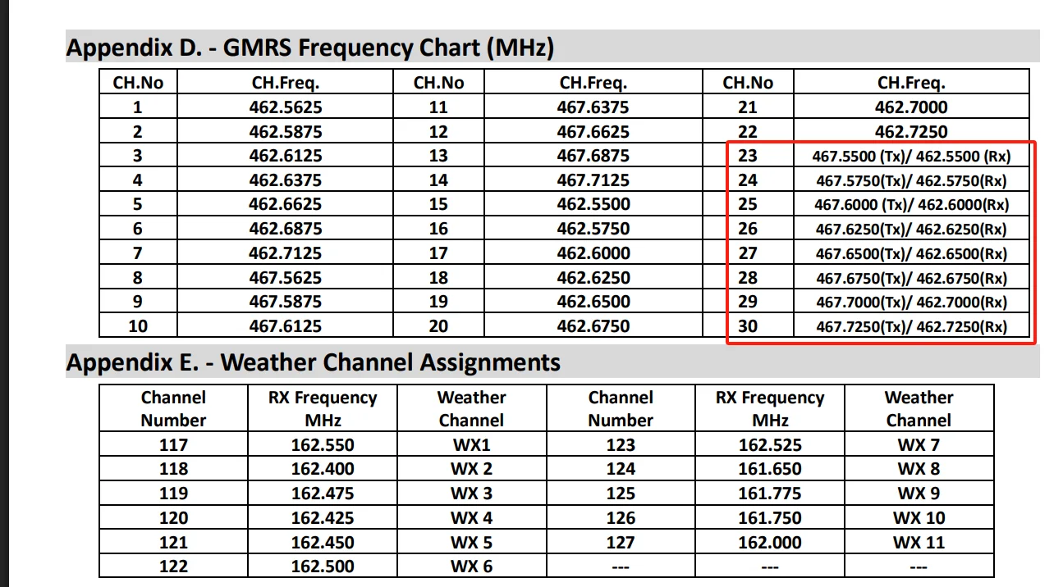The width and height of the screenshot is (1063, 587).
Task: Click the 467.6125 frequency for channel 10
Action: [286, 326]
